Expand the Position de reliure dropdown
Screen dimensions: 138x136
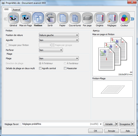click(x=59, y=35)
